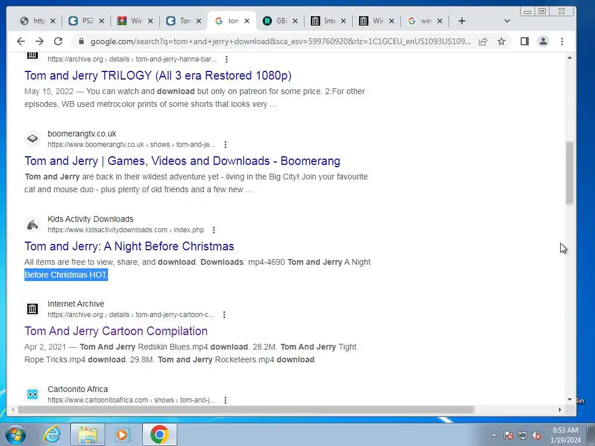
Task: Open Boomerang Games, Videos and Downloads result
Action: point(182,161)
